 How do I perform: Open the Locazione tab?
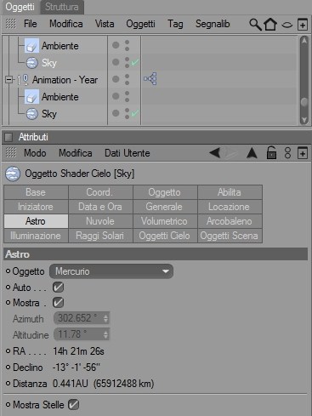pyautogui.click(x=230, y=207)
